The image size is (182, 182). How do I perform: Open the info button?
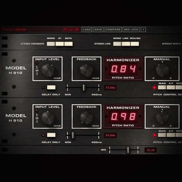point(143,30)
